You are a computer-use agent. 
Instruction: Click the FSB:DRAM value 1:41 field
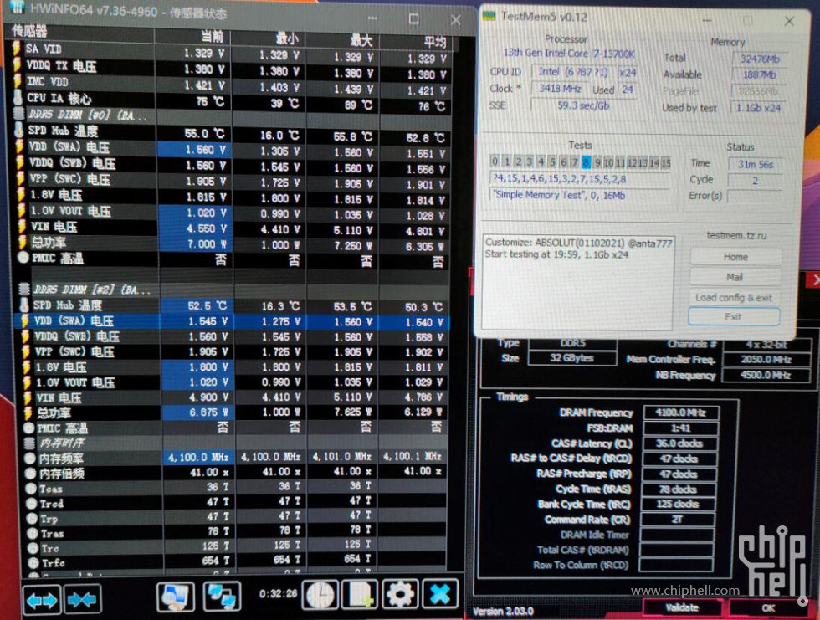680,428
